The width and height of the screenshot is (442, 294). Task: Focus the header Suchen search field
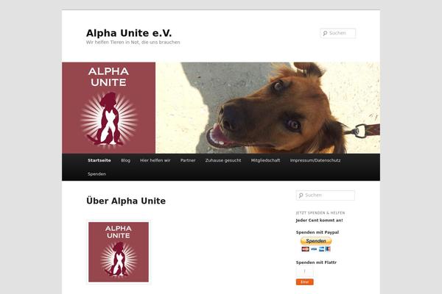pos(337,33)
